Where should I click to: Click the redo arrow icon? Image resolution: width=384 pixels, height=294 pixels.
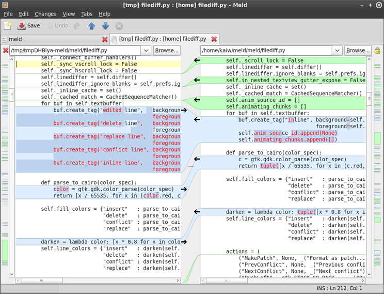77,25
